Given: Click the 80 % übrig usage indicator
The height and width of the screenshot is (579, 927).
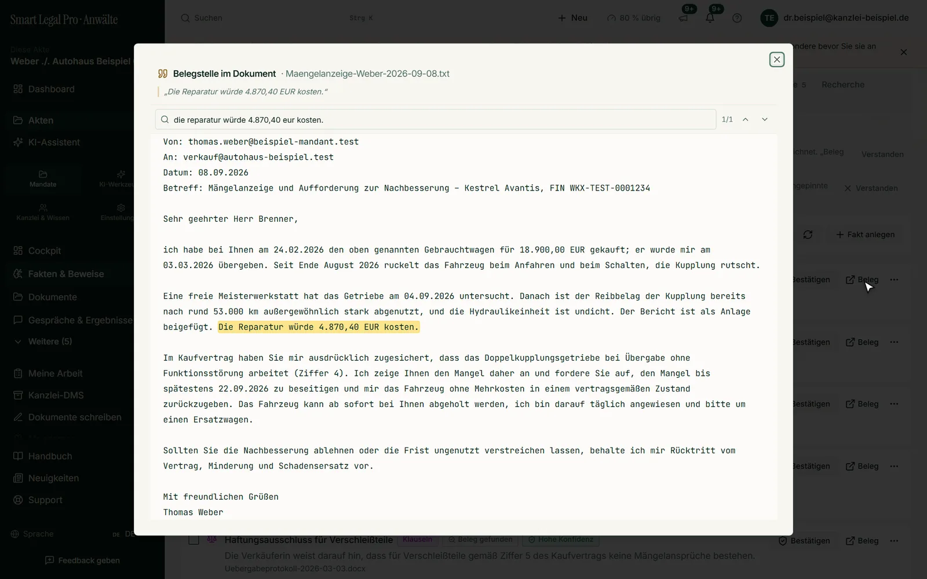Looking at the screenshot, I should (x=634, y=18).
